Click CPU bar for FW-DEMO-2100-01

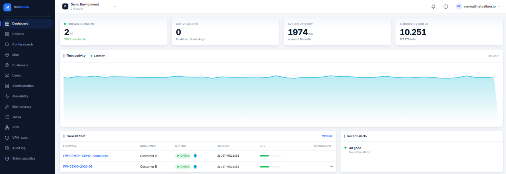coord(270,167)
